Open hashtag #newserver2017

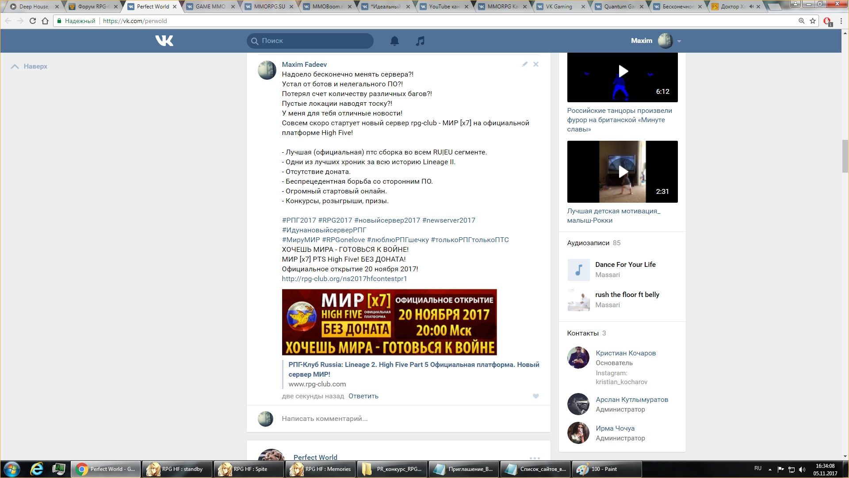448,220
